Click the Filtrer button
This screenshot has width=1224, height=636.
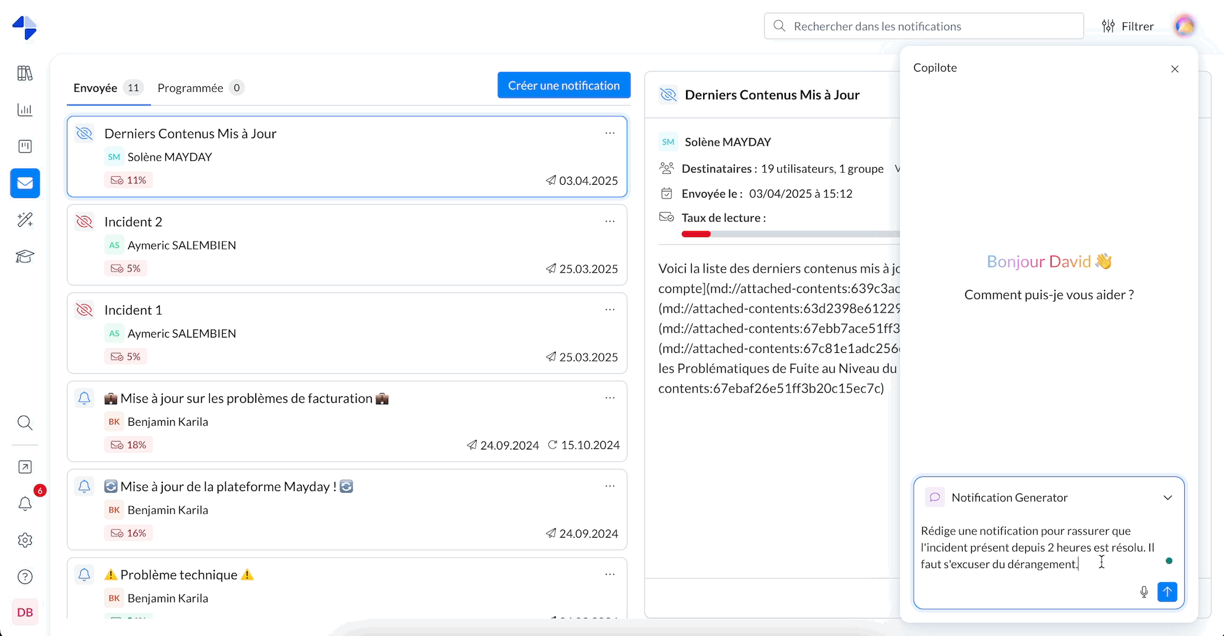(x=1128, y=26)
